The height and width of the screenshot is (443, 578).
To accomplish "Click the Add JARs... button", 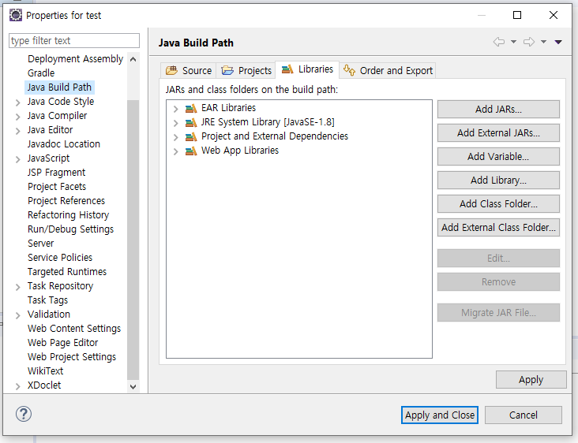I will (x=498, y=110).
